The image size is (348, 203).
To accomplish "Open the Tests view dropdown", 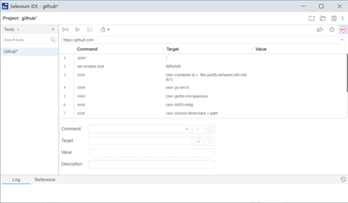I will [x=12, y=29].
